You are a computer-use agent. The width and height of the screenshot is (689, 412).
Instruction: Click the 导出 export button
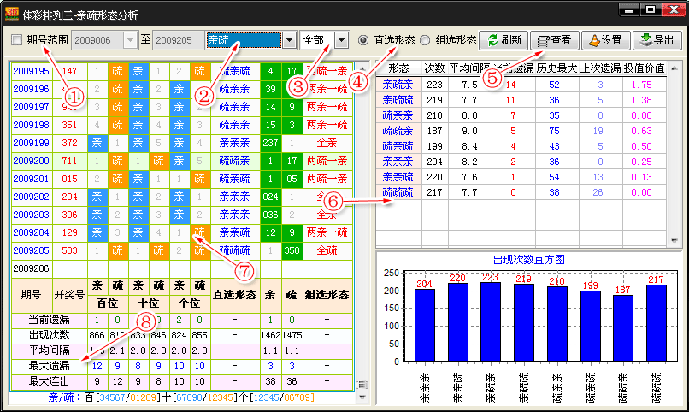(x=656, y=40)
